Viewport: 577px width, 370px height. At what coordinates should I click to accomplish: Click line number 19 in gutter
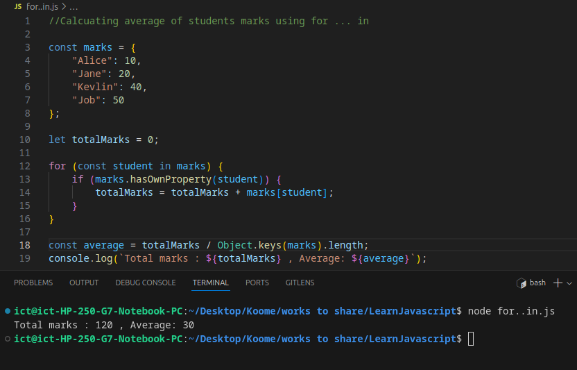pos(25,258)
